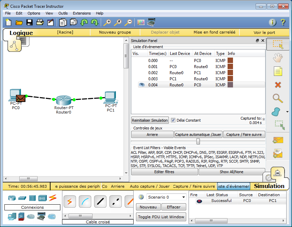Pick the Inspect magnifier tool
292x227 pixels.
278,99
